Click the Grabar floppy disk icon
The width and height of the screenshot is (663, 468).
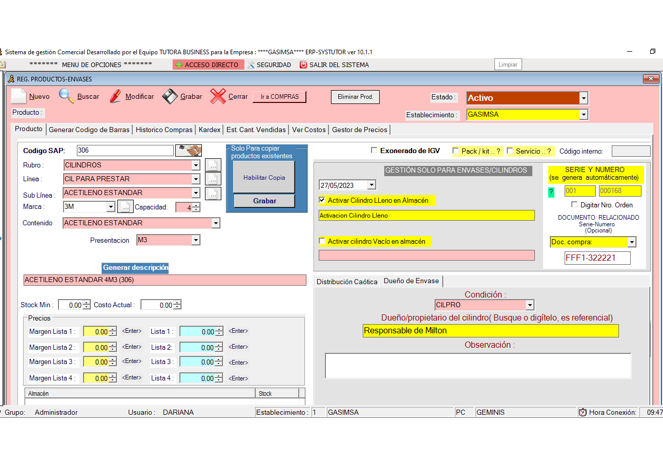click(x=170, y=96)
